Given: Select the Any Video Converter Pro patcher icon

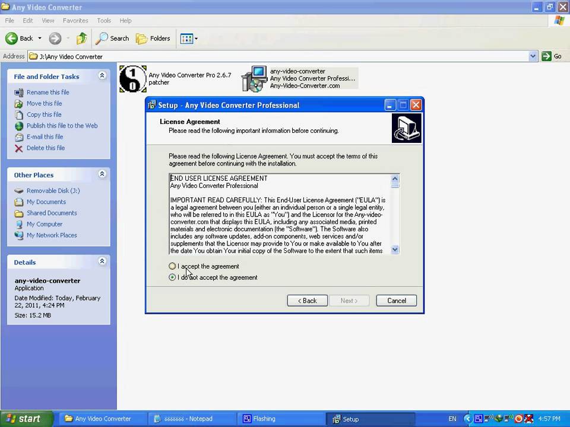Looking at the screenshot, I should click(132, 79).
